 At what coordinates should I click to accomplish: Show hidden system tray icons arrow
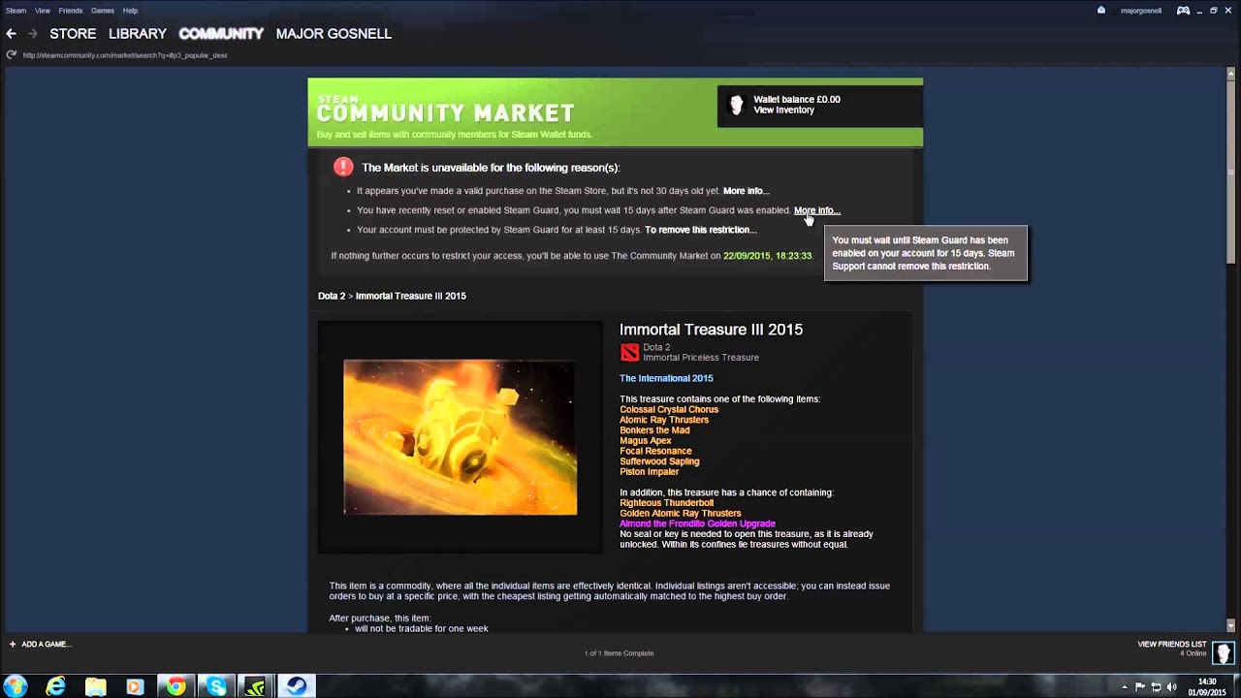point(1127,686)
